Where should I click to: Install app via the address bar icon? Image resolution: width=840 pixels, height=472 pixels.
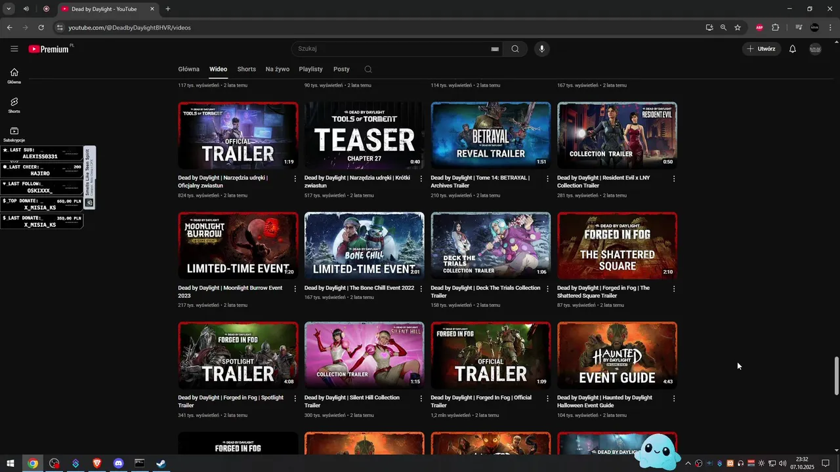point(709,28)
